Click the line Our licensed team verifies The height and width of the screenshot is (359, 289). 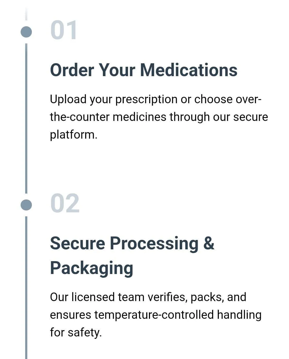148,297
